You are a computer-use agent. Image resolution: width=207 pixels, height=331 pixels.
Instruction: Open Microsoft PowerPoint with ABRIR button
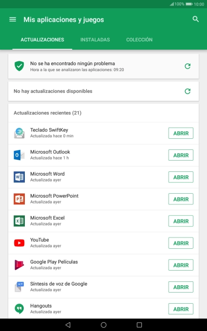181,199
